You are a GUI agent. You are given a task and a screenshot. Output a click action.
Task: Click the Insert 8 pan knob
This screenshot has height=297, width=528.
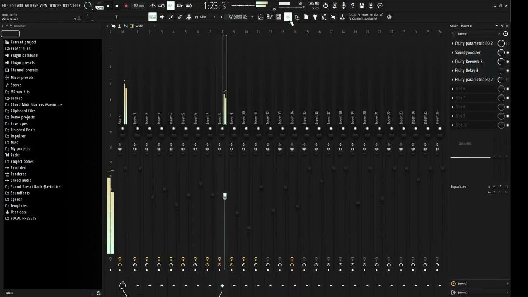[222, 135]
